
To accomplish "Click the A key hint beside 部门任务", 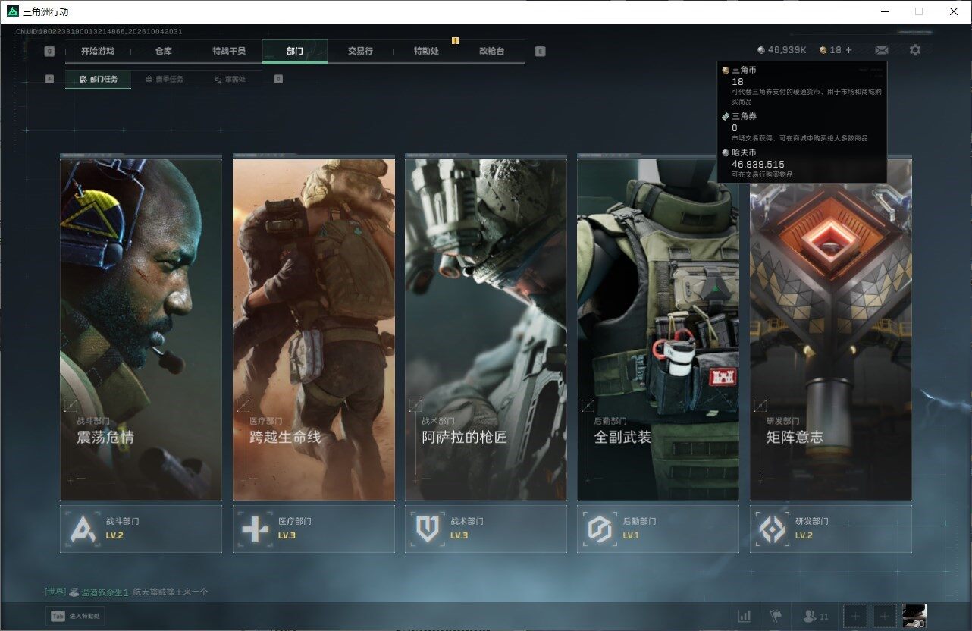I will tap(49, 79).
